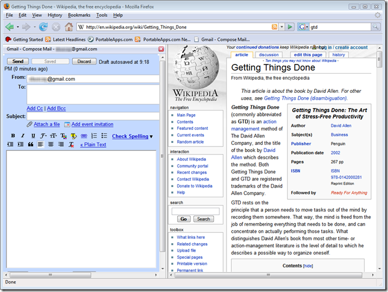The image size is (388, 292).
Task: Hide the Contents box
Action: click(308, 266)
